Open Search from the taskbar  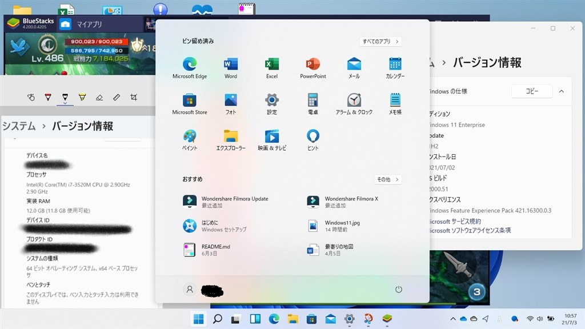217,319
